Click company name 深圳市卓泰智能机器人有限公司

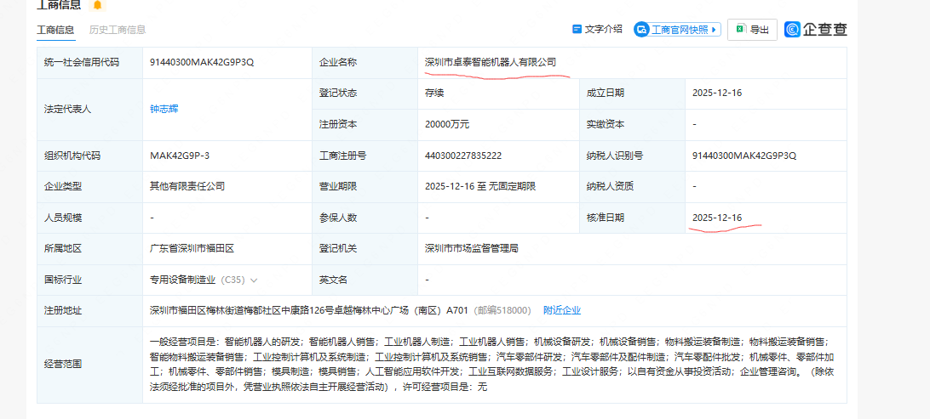tap(491, 62)
